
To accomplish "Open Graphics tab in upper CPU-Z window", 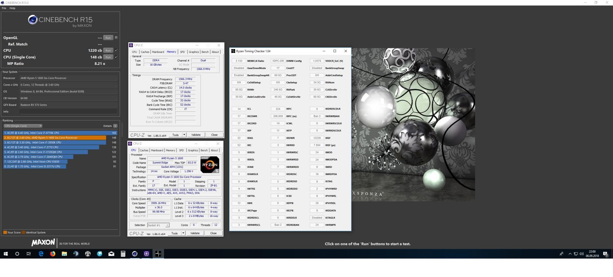I will 194,52.
